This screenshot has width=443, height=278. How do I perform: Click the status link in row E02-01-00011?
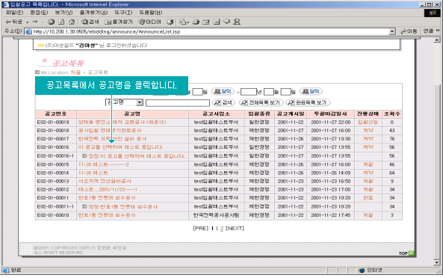368,198
